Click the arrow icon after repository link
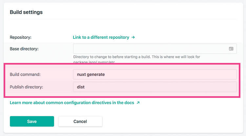The height and width of the screenshot is (136, 246). 133,38
